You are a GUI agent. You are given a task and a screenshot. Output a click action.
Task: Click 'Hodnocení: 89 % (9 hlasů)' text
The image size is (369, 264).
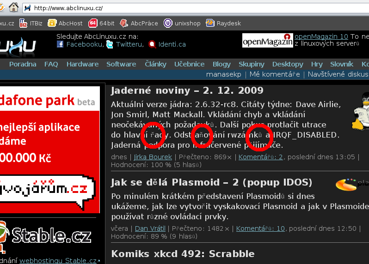click(154, 236)
